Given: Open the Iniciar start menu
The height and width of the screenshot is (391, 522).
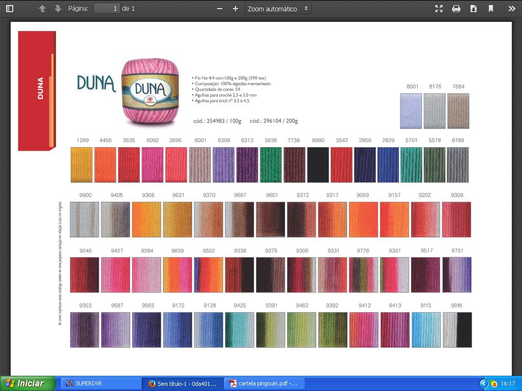Looking at the screenshot, I should [28, 383].
